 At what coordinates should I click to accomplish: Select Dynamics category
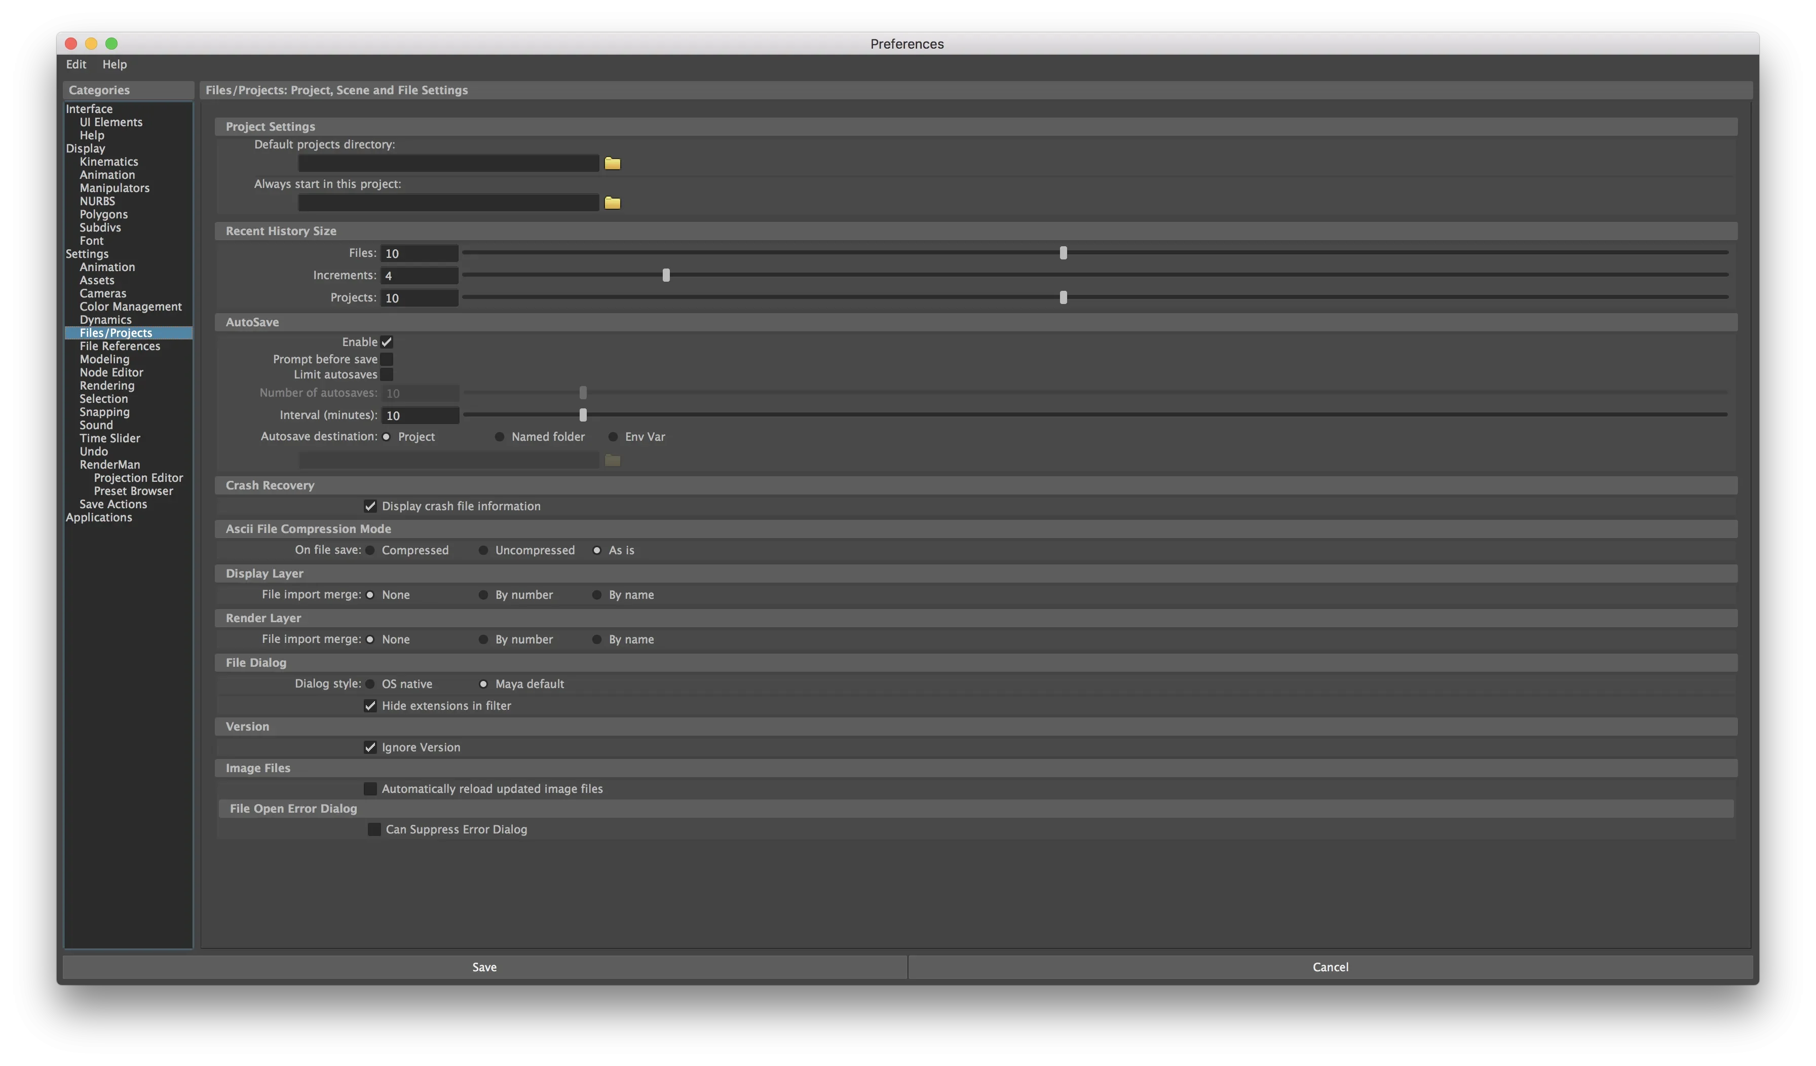pyautogui.click(x=105, y=320)
